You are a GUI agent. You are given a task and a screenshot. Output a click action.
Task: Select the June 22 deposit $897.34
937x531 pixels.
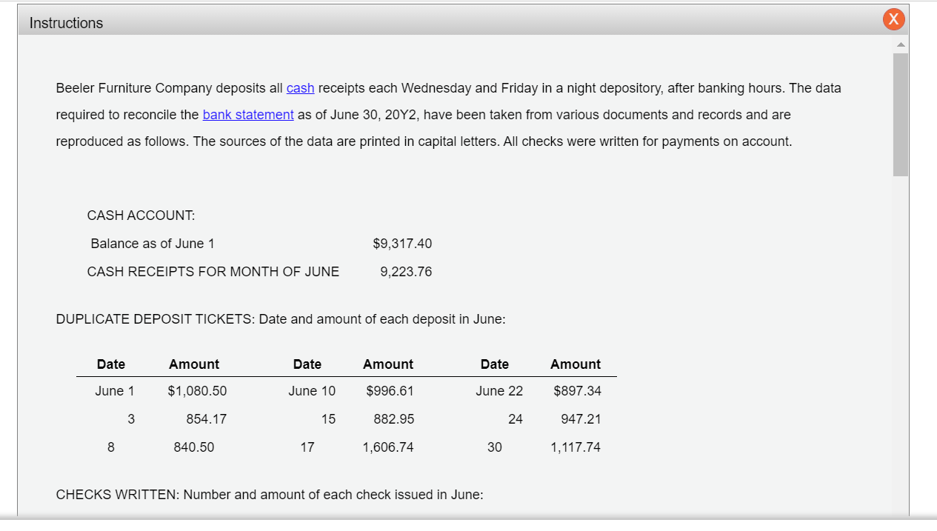coord(578,391)
